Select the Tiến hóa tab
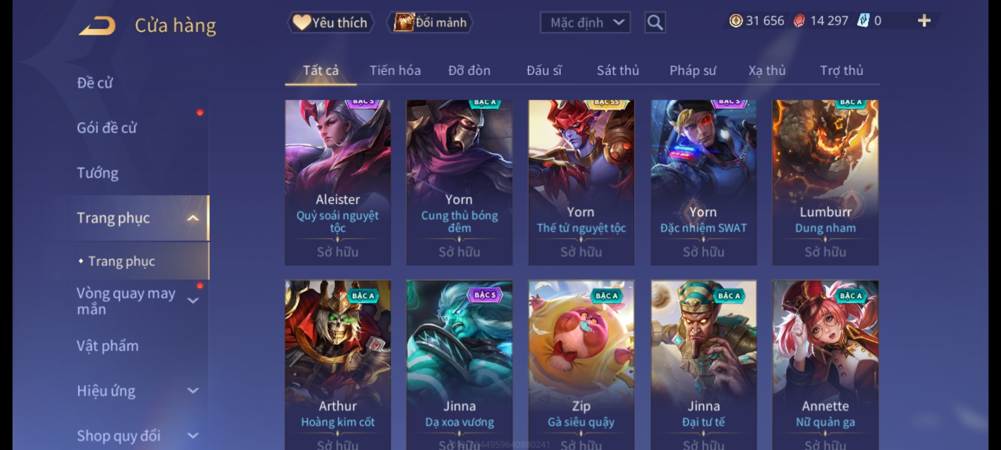Screen dimensions: 1001x450 click(395, 70)
